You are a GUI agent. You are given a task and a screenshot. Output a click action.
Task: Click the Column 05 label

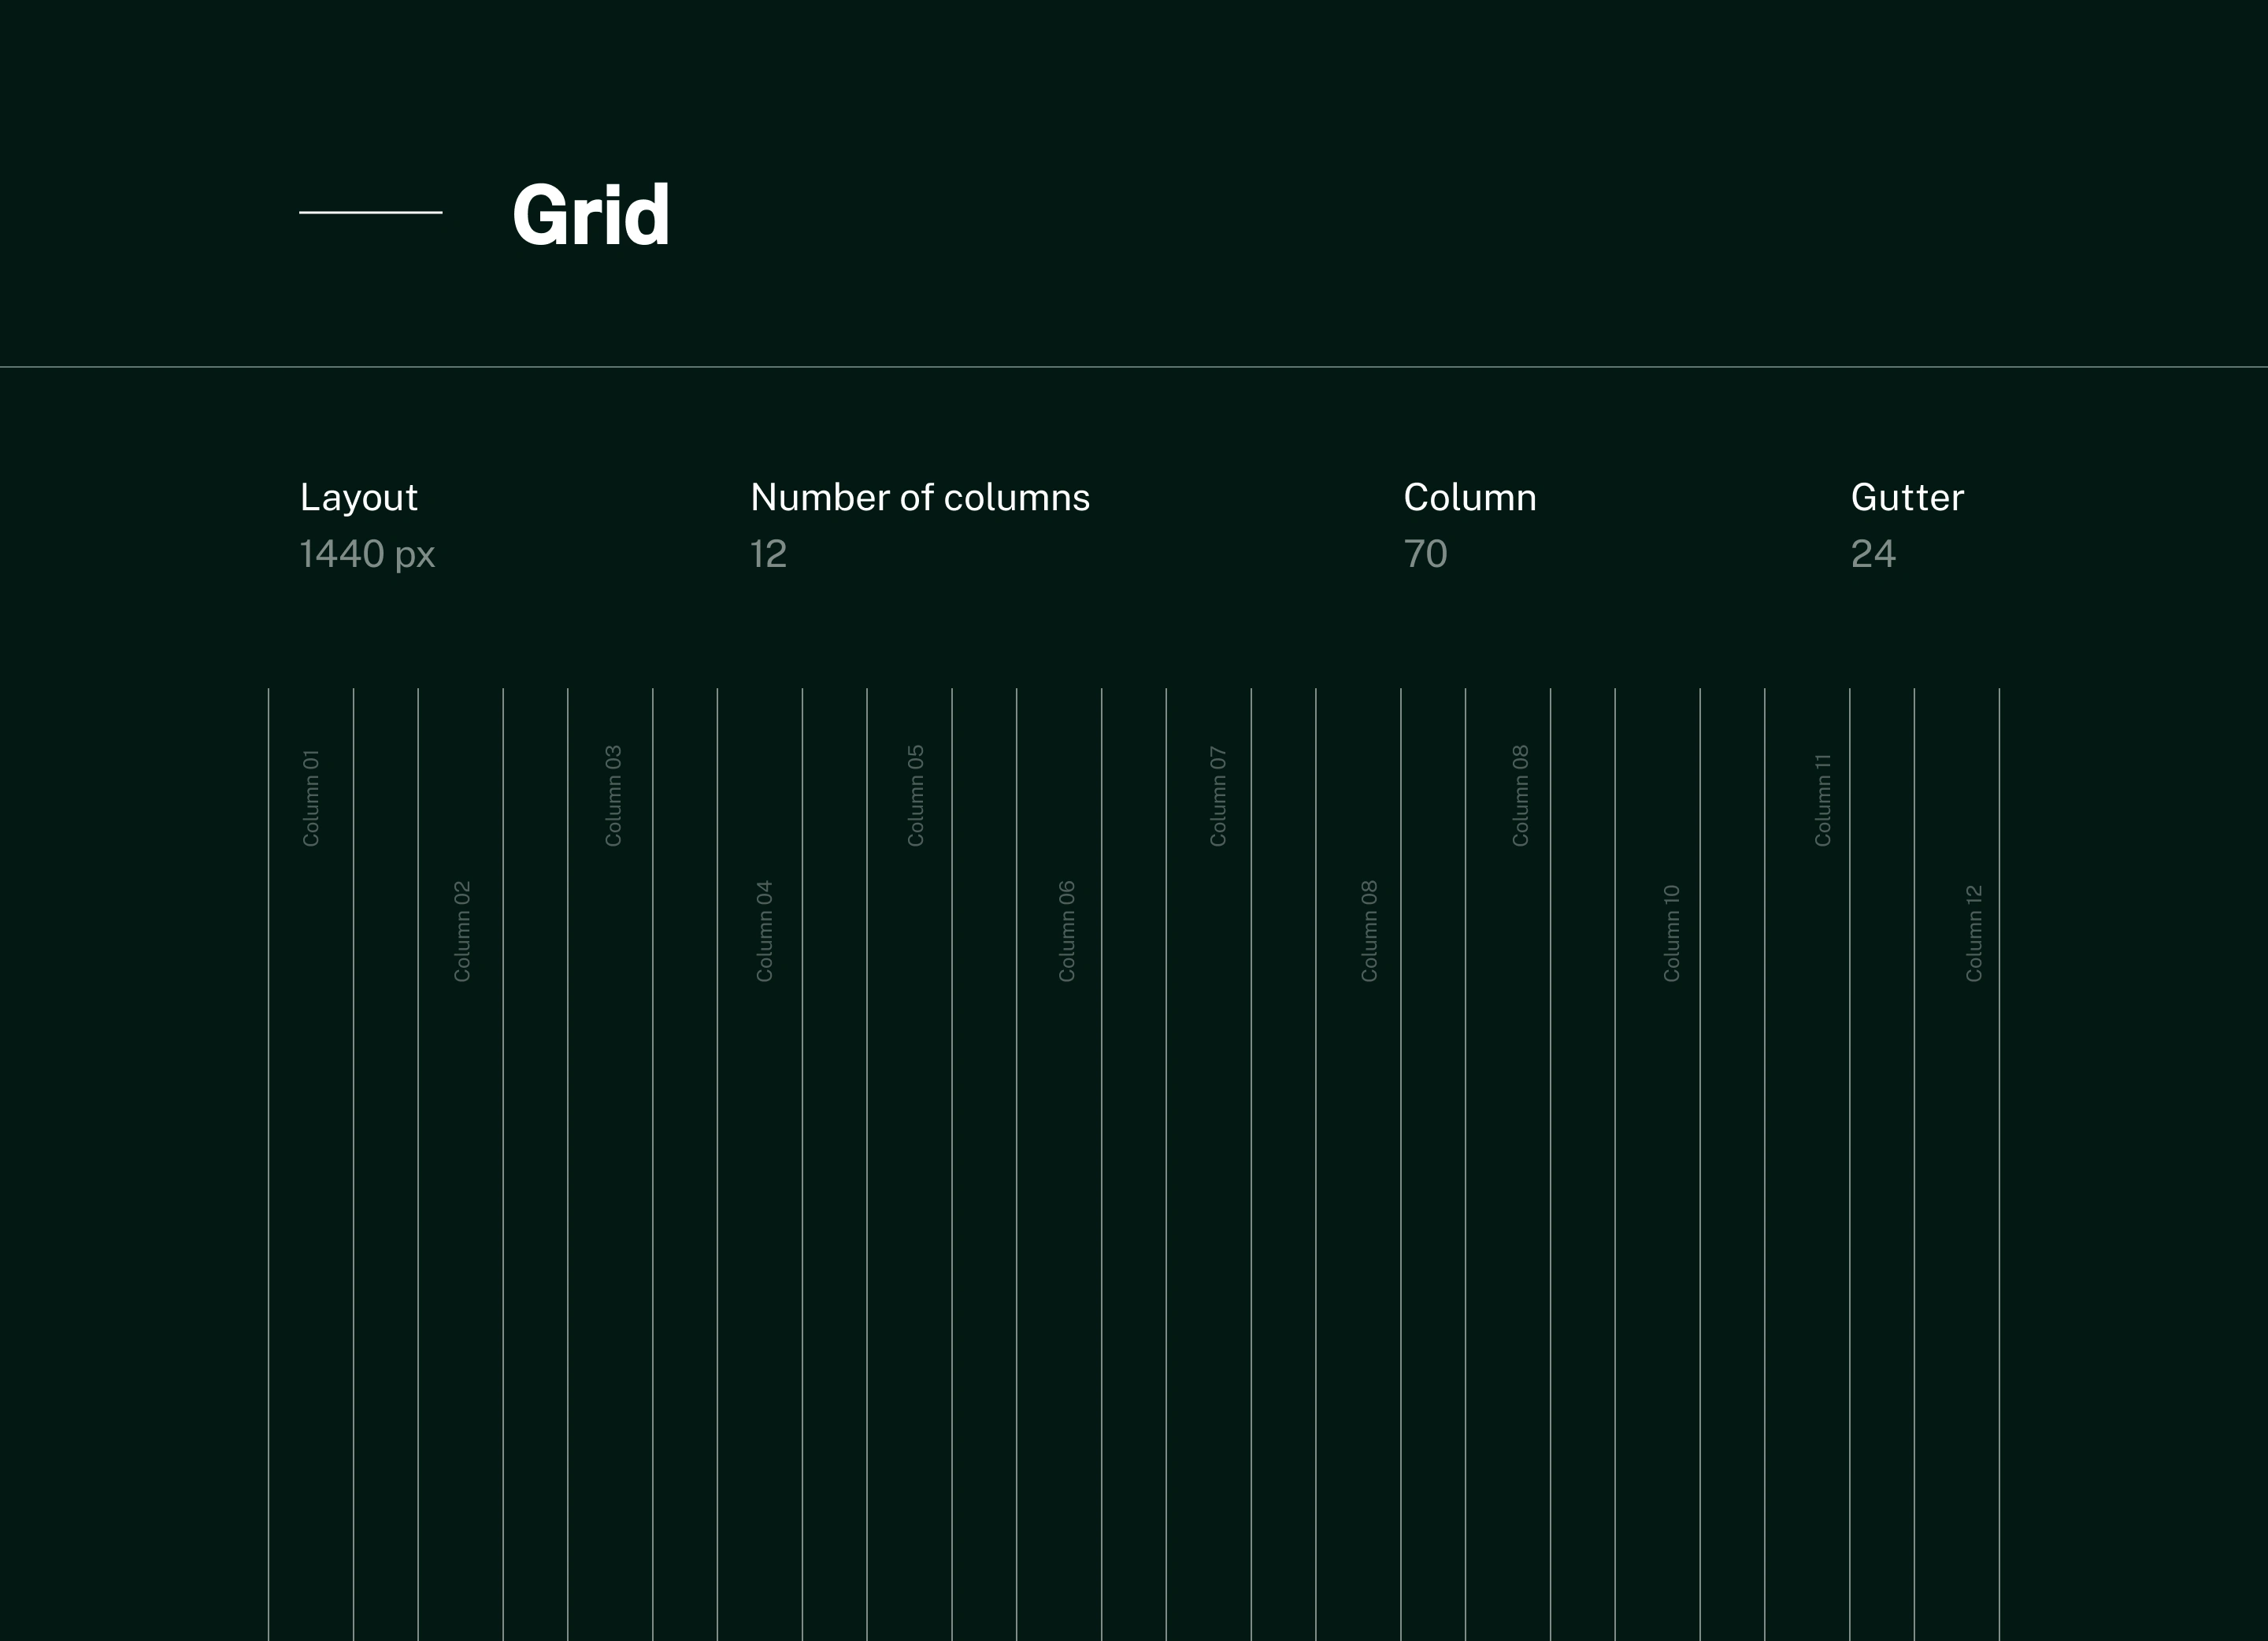[915, 796]
